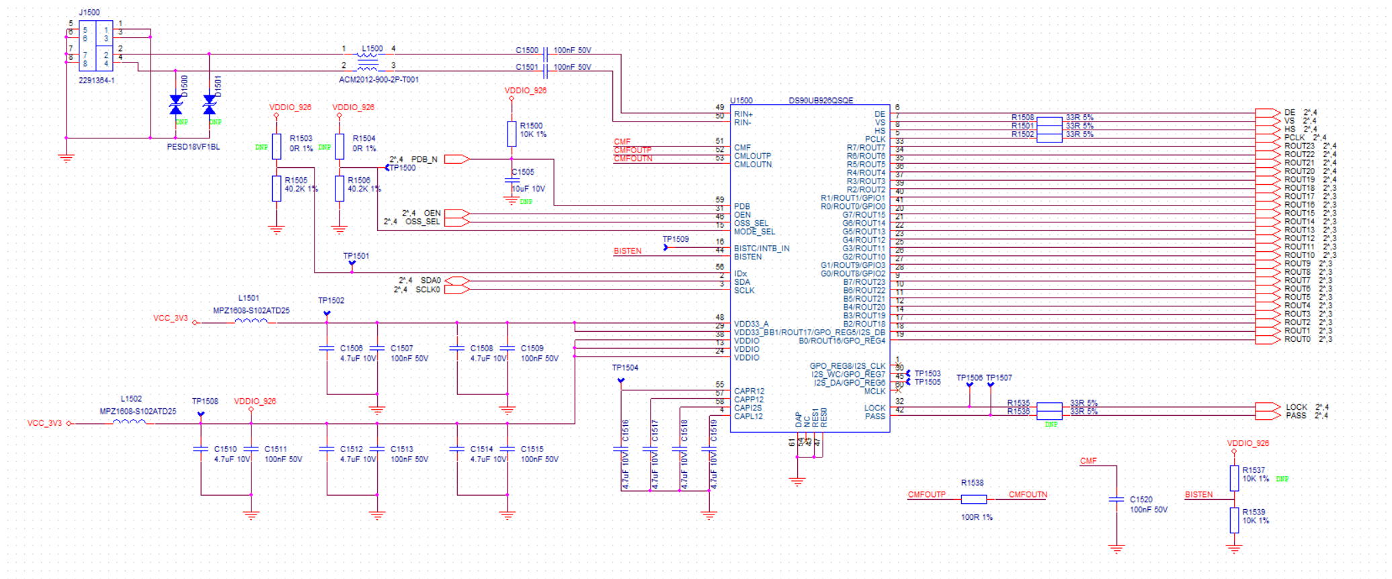Click the DS90UB926QSQE part label
This screenshot has height=579, width=1392.
[x=821, y=101]
